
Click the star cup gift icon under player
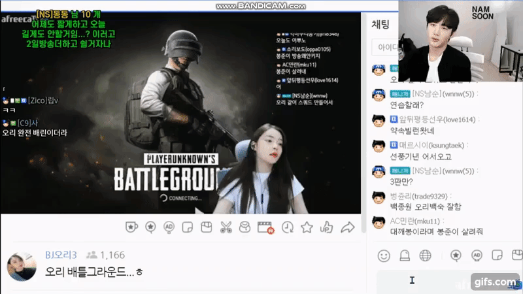click(131, 227)
